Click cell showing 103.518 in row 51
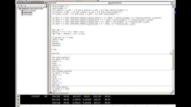The height and width of the screenshot is (107, 191). tap(56, 103)
